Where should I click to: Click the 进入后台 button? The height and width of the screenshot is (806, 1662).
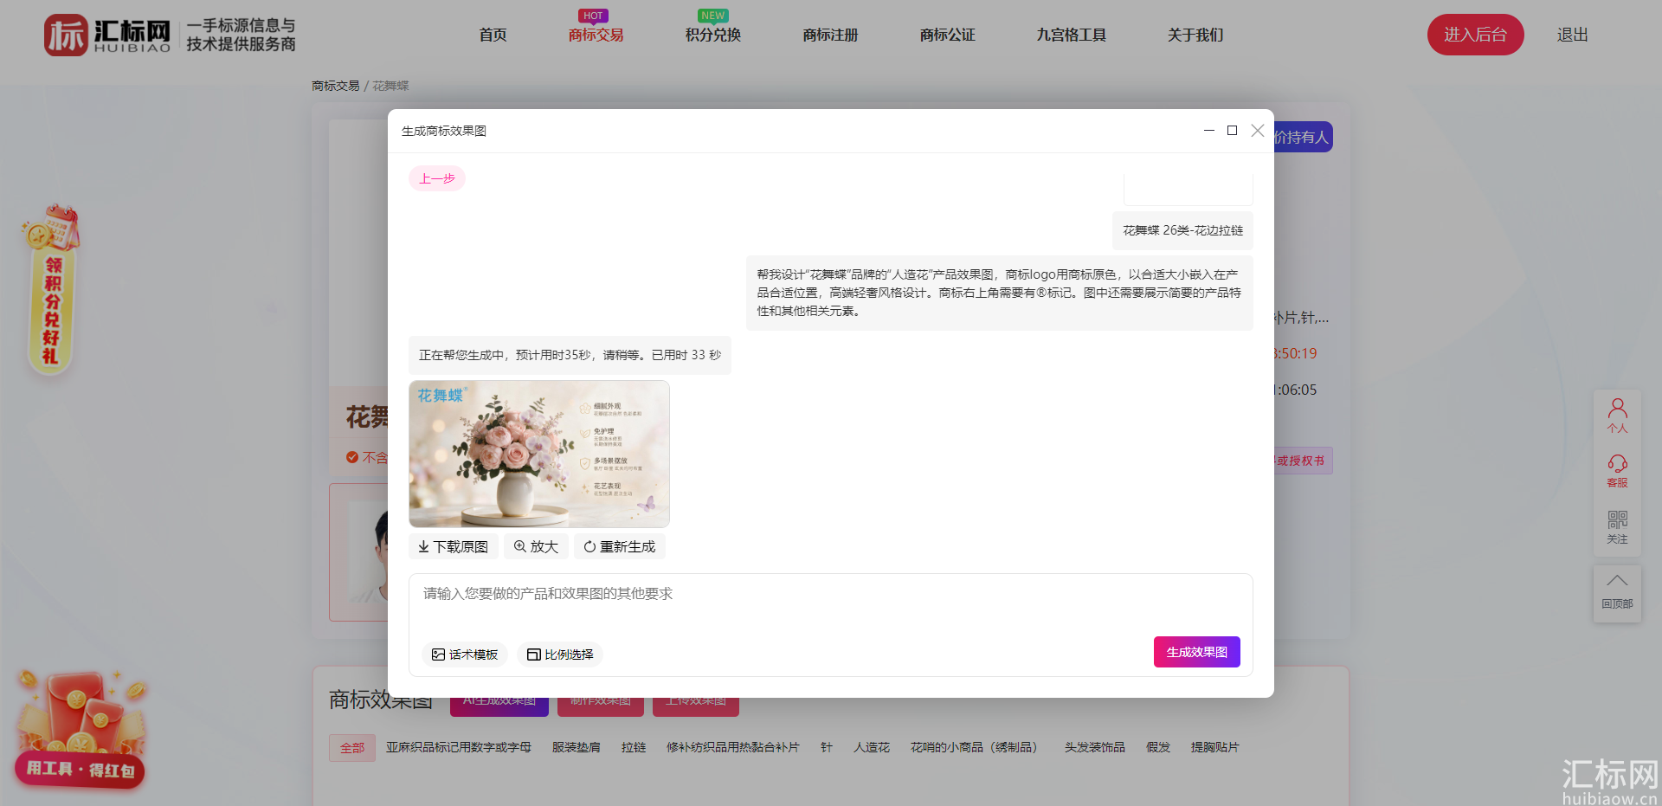pyautogui.click(x=1475, y=35)
